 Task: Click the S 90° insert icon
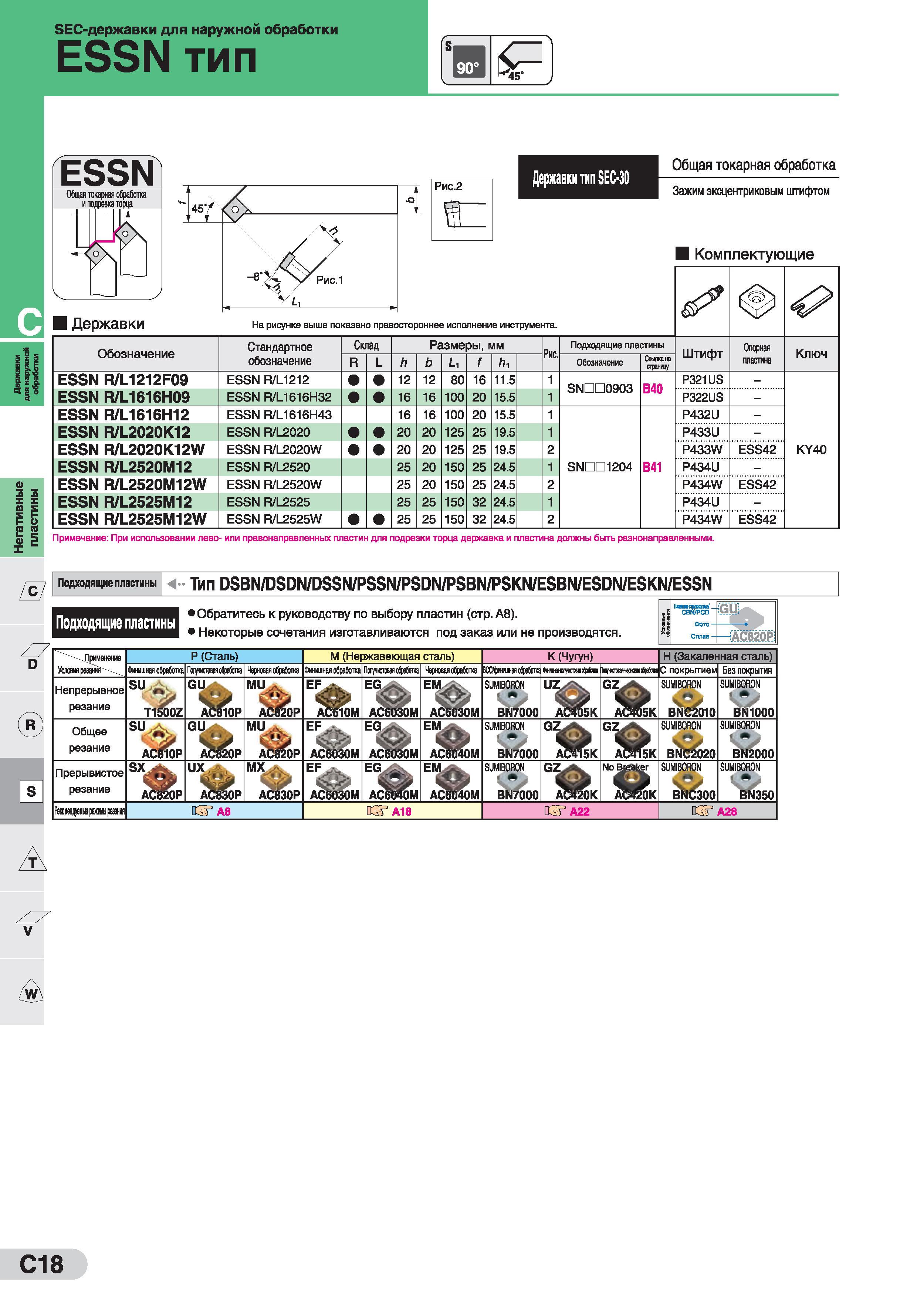pyautogui.click(x=466, y=60)
